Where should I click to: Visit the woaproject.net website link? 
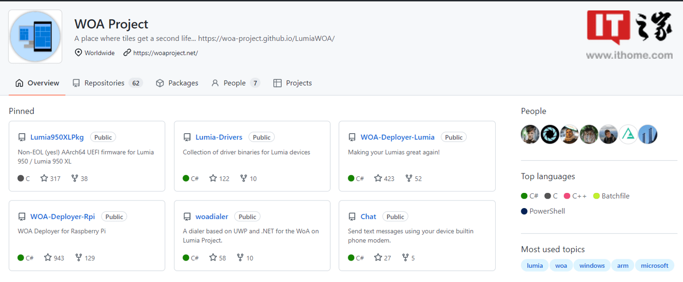165,53
